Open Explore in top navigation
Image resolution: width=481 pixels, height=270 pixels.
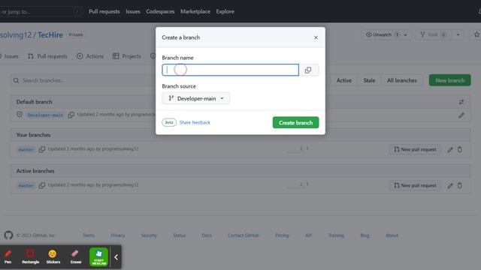point(225,11)
